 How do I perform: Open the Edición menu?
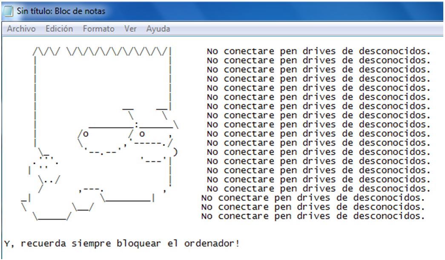pyautogui.click(x=59, y=29)
